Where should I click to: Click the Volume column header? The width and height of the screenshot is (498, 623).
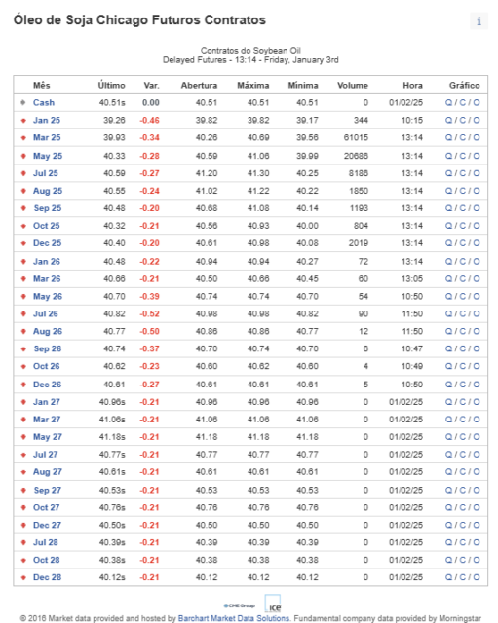click(x=353, y=85)
